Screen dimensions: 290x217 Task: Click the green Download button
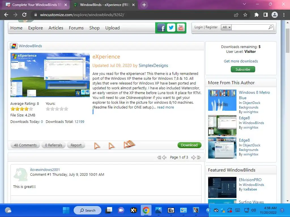point(189,145)
